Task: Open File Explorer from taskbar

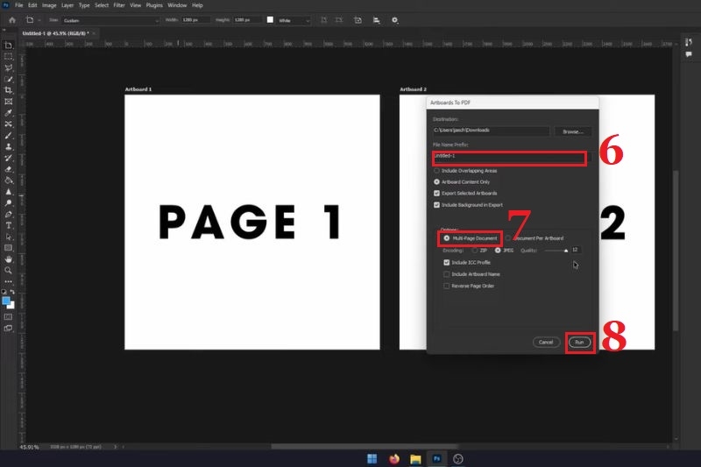Action: [415, 459]
